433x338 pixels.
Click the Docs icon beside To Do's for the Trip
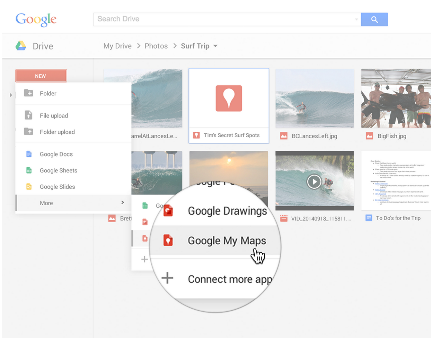(369, 218)
